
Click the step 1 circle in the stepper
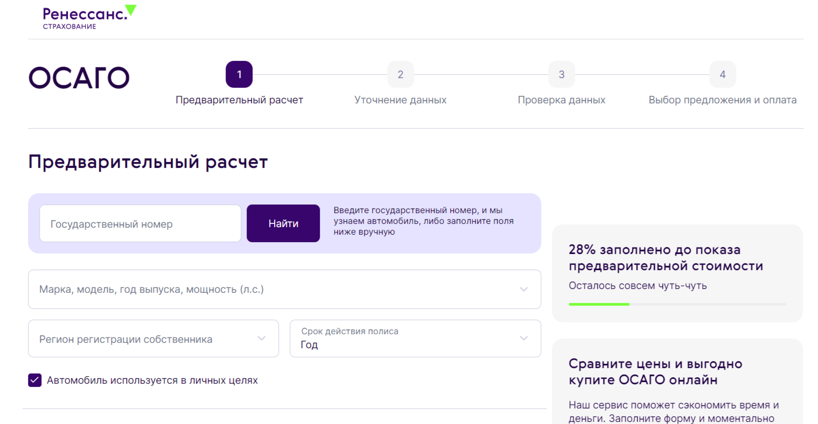click(239, 74)
